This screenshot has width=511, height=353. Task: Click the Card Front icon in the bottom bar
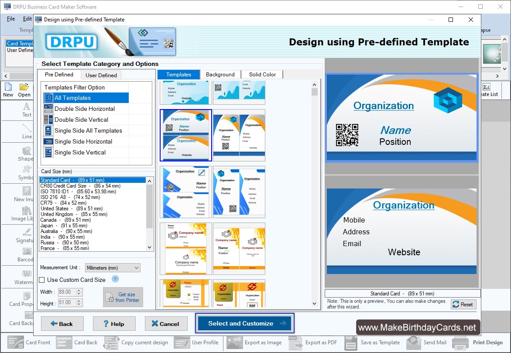15,343
